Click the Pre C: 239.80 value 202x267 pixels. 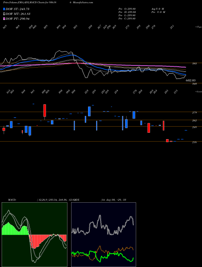pos(127,19)
